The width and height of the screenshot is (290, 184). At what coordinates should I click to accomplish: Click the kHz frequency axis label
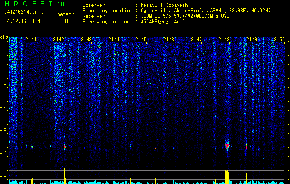click(4, 37)
